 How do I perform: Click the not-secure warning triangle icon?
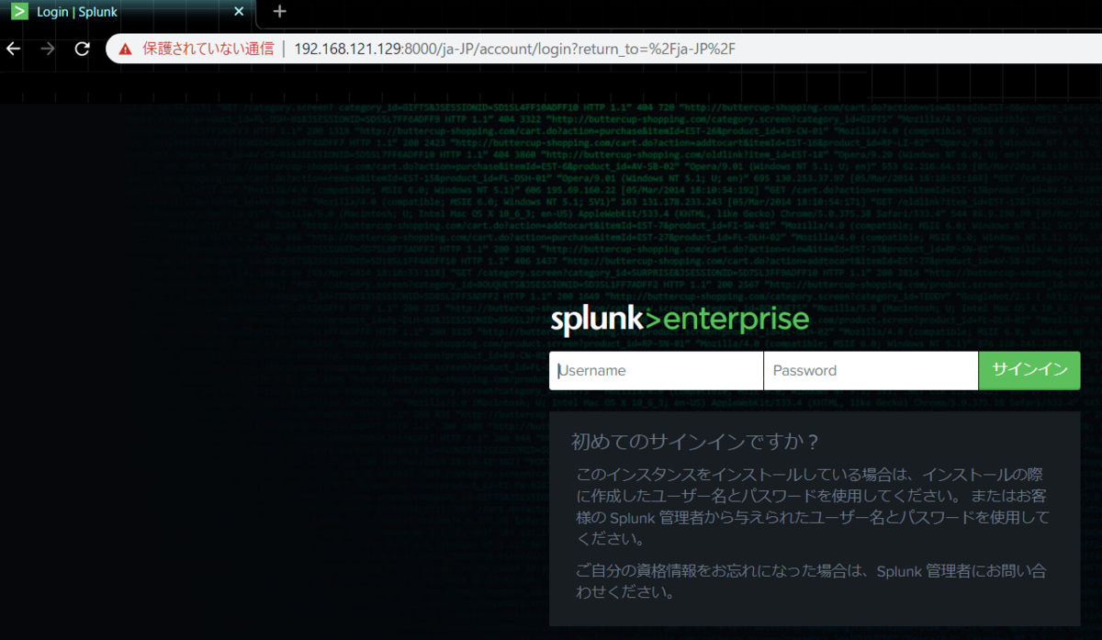pyautogui.click(x=125, y=49)
